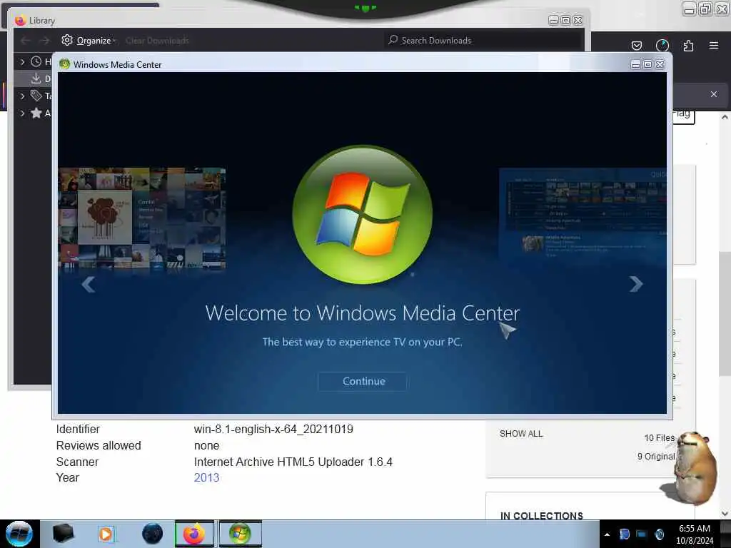Screen dimensions: 731x548
Task: Open Pocket from Firefox toolbar
Action: [x=636, y=46]
